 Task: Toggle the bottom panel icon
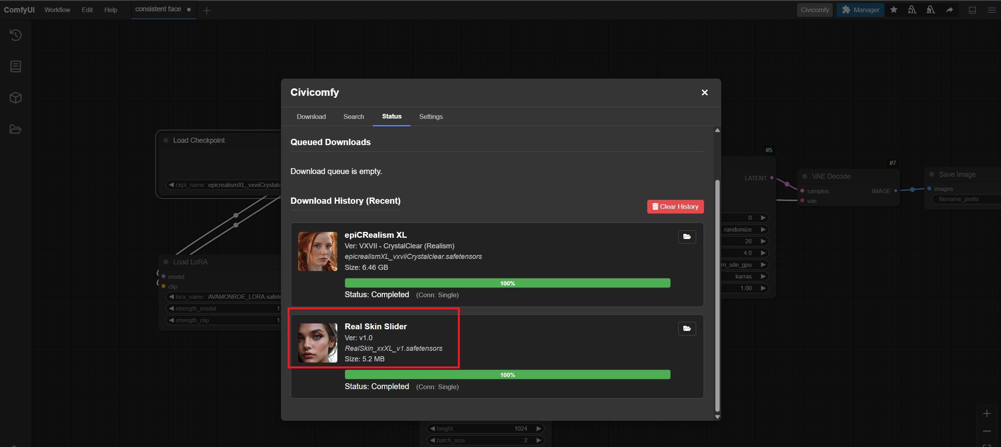tap(972, 10)
